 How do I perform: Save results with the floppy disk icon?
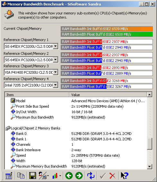point(32,176)
